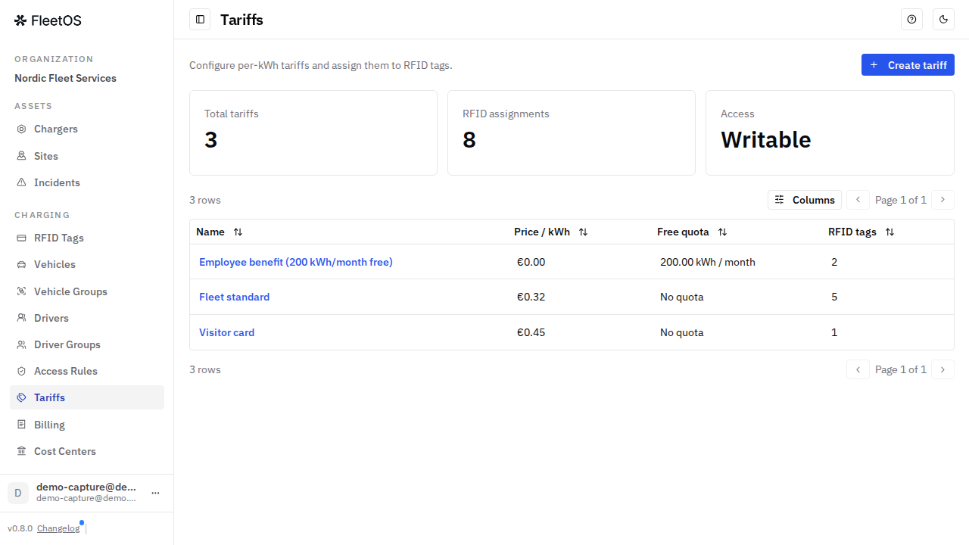Click the Columns settings icon
Image resolution: width=969 pixels, height=545 pixels.
point(780,200)
